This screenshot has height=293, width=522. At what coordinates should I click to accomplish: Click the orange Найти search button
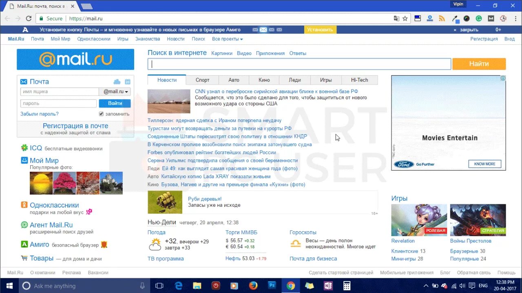coord(479,64)
